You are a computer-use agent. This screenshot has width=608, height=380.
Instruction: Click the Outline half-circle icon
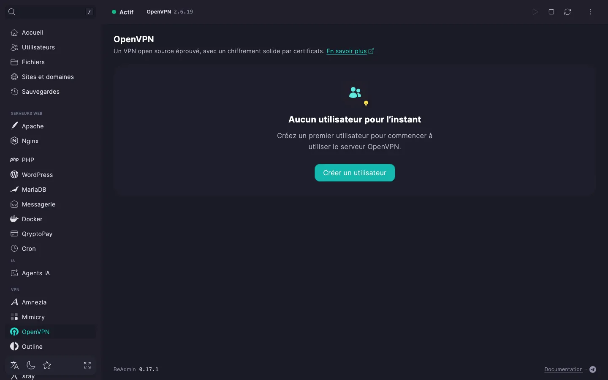pos(14,346)
